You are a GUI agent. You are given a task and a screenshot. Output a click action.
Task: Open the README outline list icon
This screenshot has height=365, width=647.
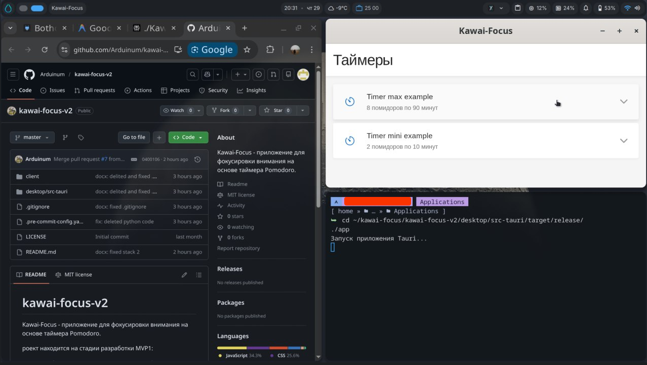click(198, 275)
